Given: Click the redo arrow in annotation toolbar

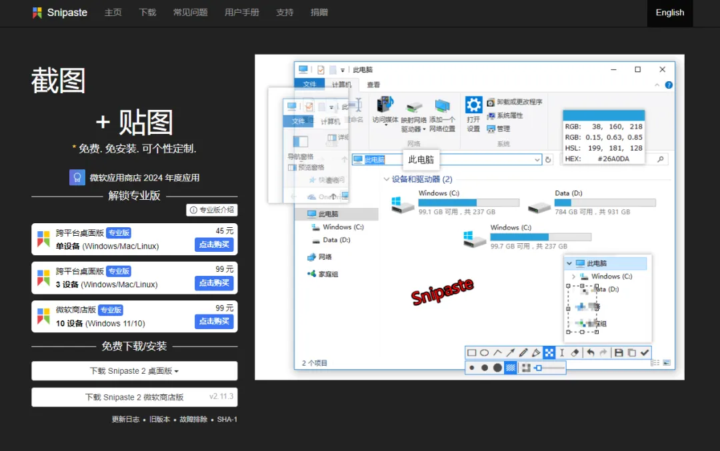Looking at the screenshot, I should pos(603,353).
